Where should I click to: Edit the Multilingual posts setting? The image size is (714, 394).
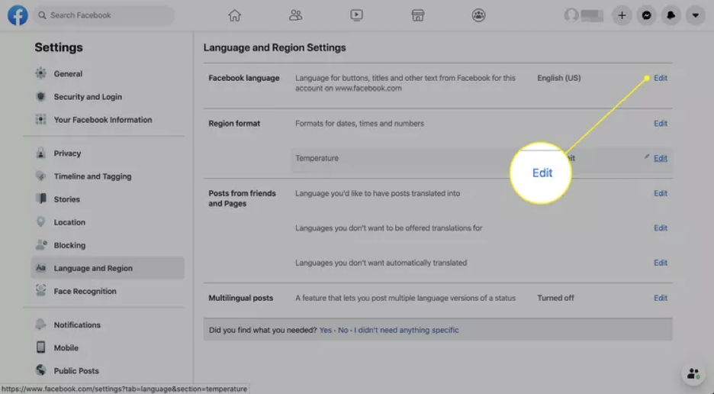(x=660, y=298)
